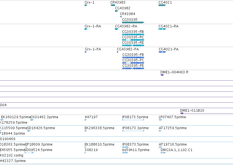Select protein CG30395-PB label
This screenshot has width=233, height=165.
coord(133,55)
